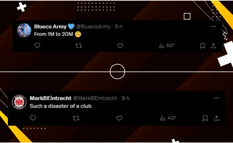Reply to MarkBEintracht's tweet
Image resolution: width=233 pixels, height=143 pixels.
click(x=33, y=118)
